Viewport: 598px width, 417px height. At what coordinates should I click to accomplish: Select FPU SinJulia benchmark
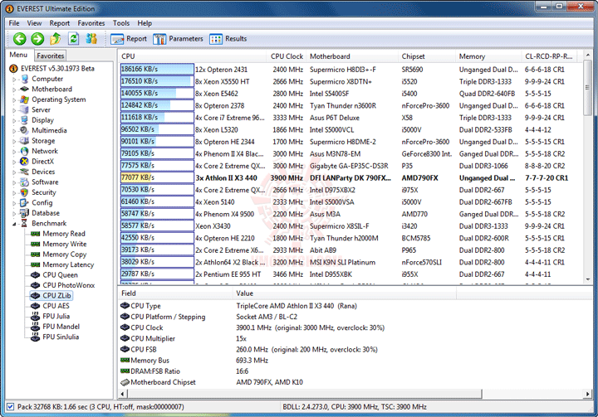[x=61, y=337]
